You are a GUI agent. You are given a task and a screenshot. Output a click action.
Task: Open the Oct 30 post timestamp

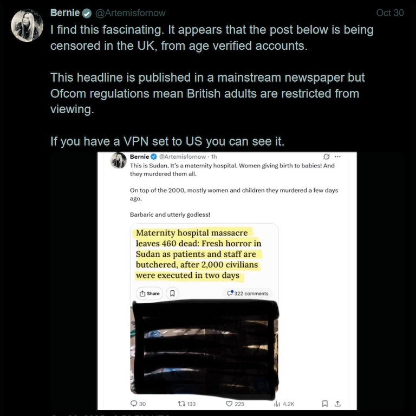coord(390,13)
